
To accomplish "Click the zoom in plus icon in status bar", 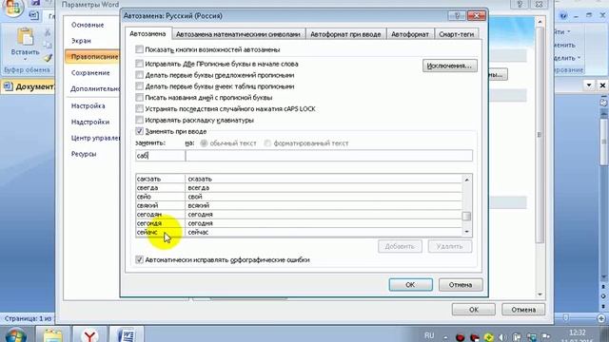I will click(x=601, y=318).
